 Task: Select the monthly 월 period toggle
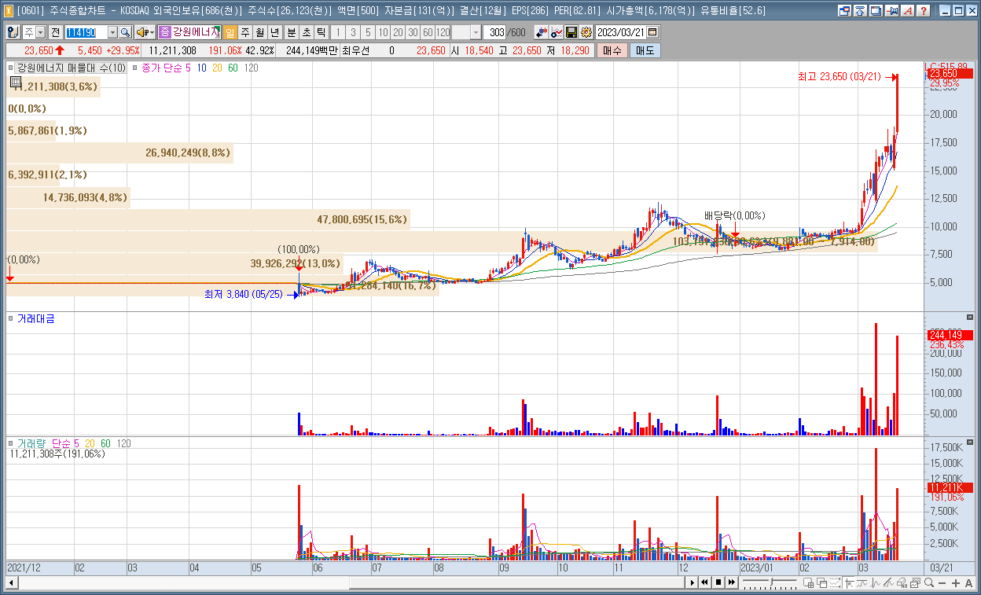(259, 32)
